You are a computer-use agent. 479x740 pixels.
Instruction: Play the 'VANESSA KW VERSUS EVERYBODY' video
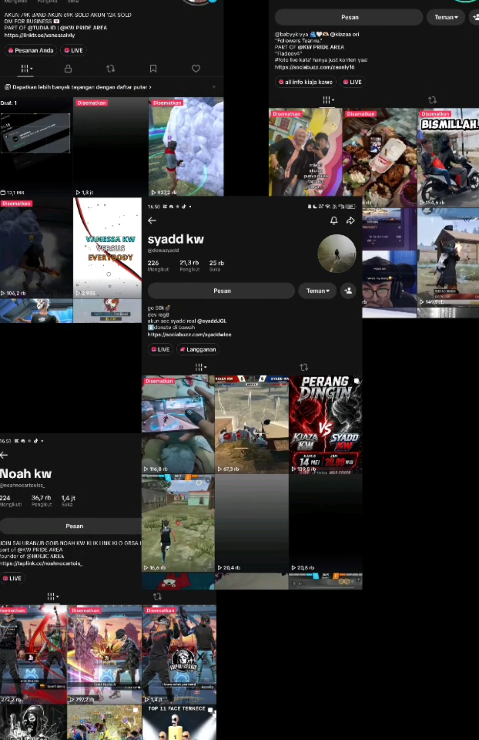(107, 248)
